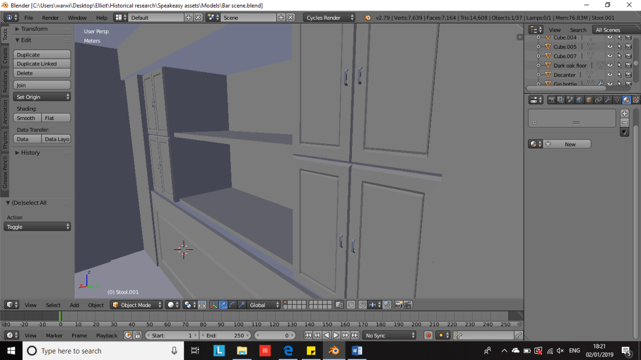The height and width of the screenshot is (360, 641).
Task: Add a material slot with plus icon
Action: [625, 113]
